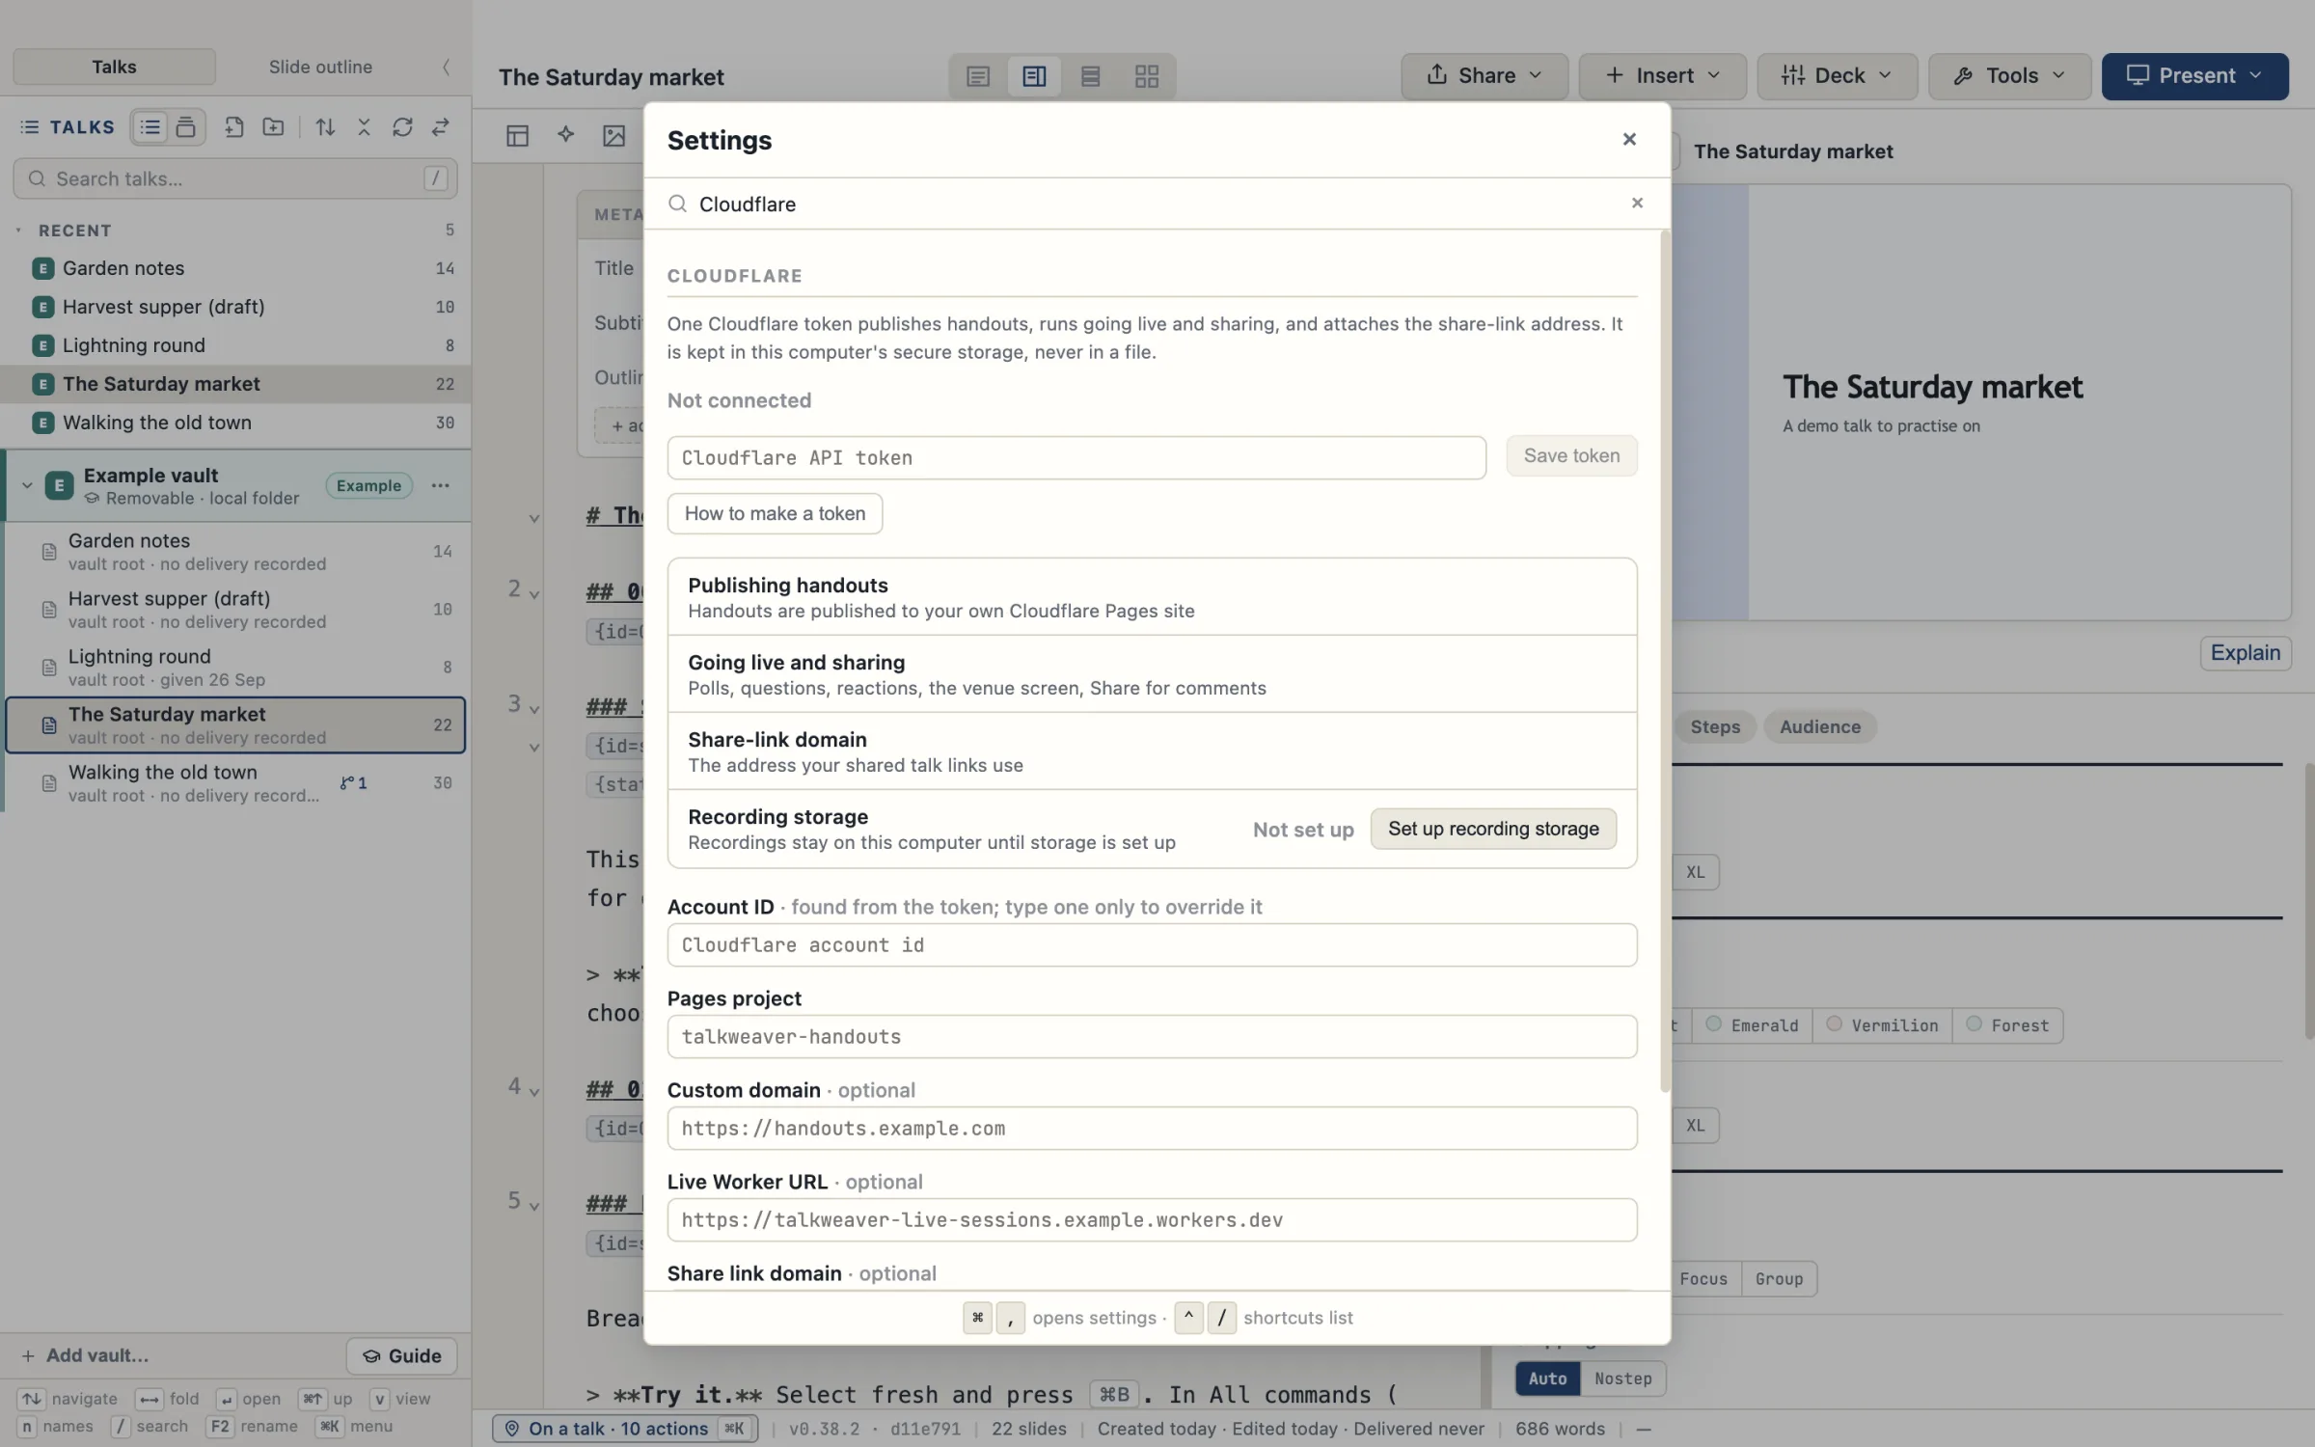Close the Settings dialog

click(x=1629, y=140)
